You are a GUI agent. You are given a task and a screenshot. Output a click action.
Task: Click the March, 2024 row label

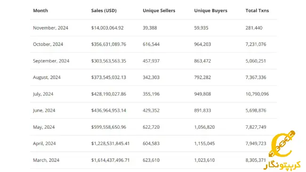(46, 160)
